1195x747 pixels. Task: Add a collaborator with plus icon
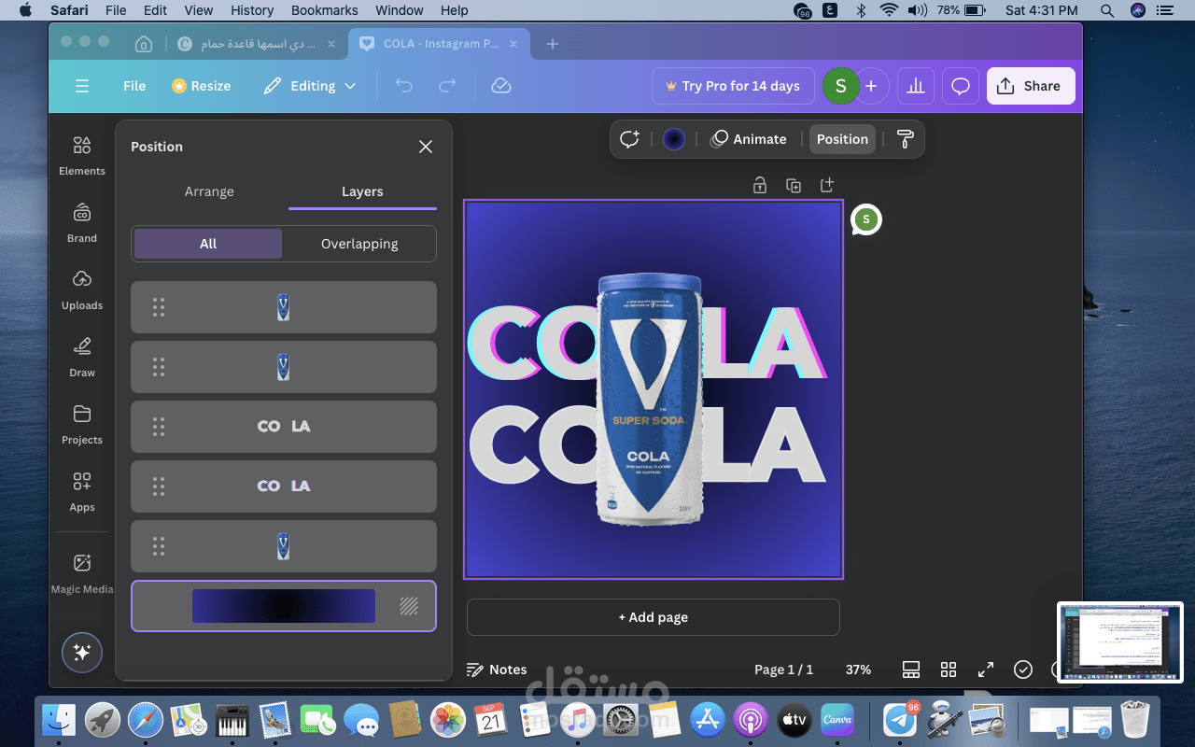(871, 86)
